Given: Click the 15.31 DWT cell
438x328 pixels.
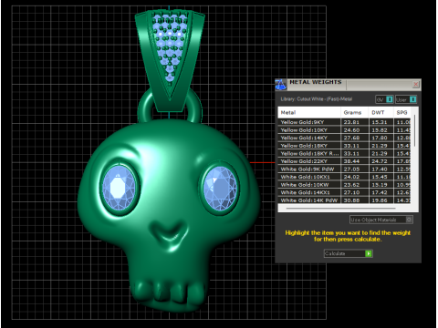Looking at the screenshot, I should (381, 122).
